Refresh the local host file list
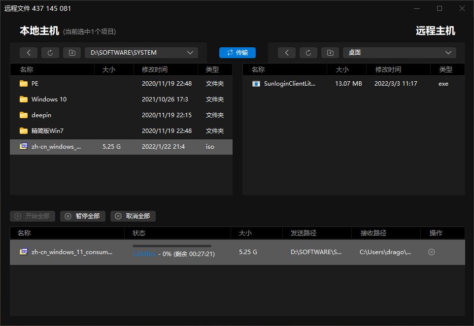This screenshot has height=326, width=474. [x=50, y=52]
